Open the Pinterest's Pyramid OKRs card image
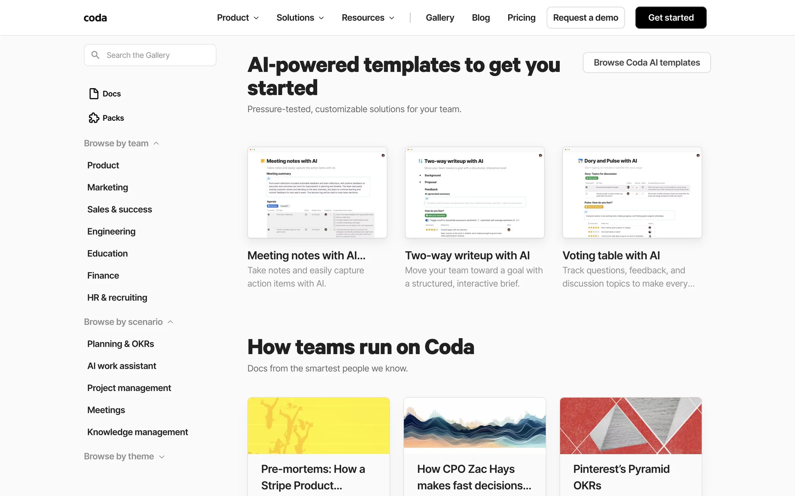The width and height of the screenshot is (795, 496). [x=631, y=426]
